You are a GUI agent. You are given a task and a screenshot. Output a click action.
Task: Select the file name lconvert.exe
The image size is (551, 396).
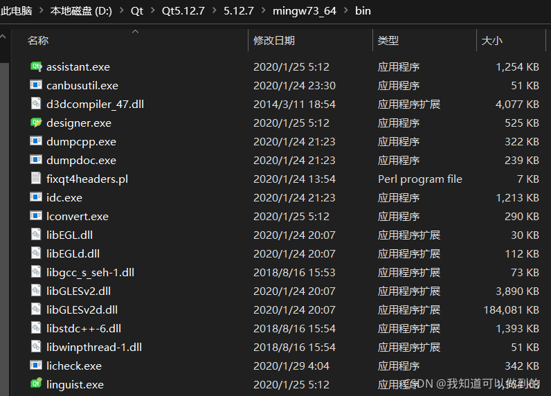pyautogui.click(x=78, y=216)
